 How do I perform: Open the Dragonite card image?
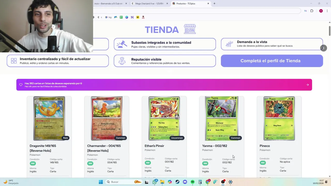pyautogui.click(x=49, y=118)
